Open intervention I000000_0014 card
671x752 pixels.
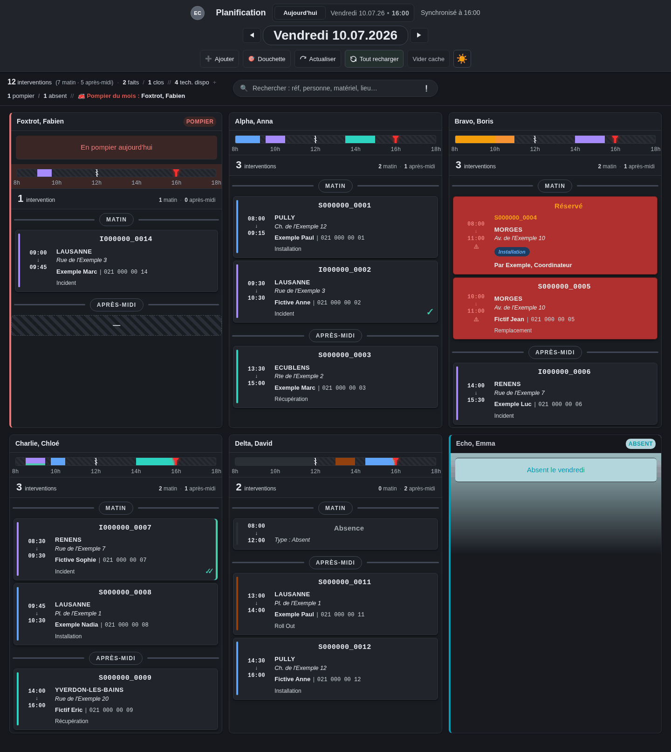click(116, 261)
